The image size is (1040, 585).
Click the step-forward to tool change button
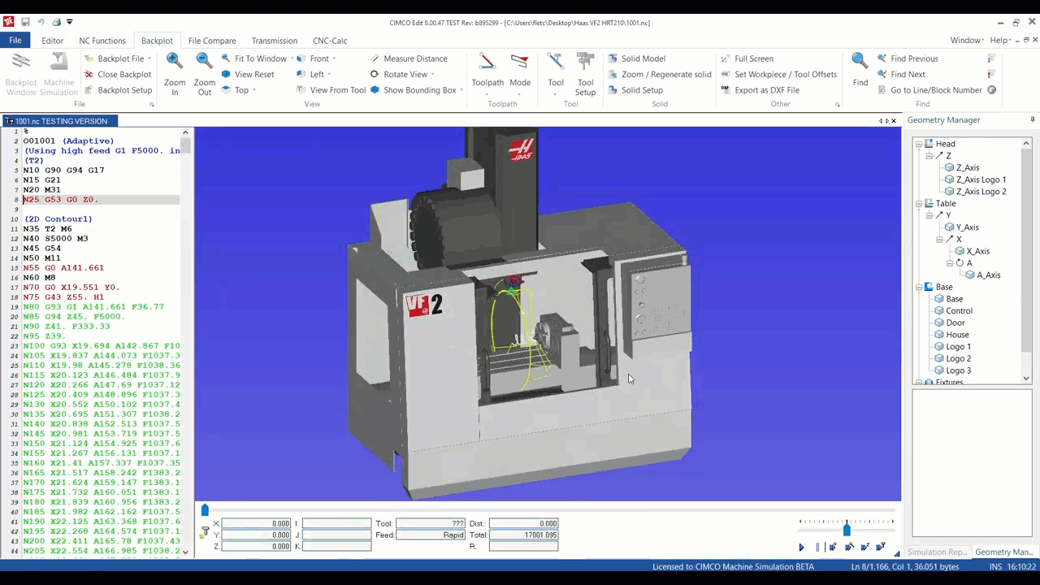(881, 548)
